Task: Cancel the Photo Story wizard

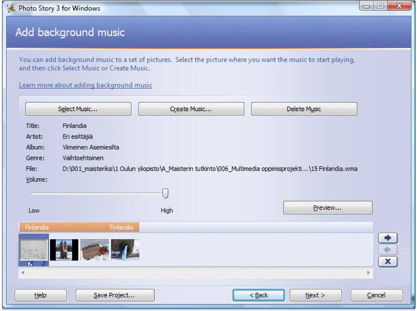Action: tap(377, 295)
